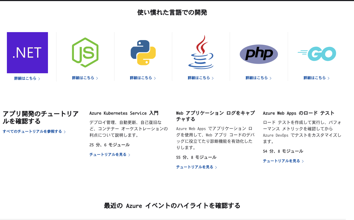The width and height of the screenshot is (354, 220).
Task: Open すべてのチュートリアルを参照する link
Action: (32, 131)
